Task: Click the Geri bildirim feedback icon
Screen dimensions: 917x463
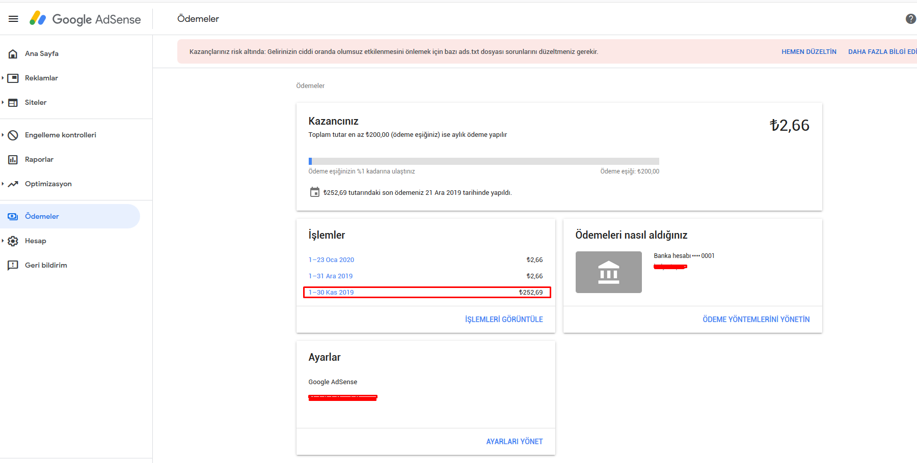Action: [13, 265]
